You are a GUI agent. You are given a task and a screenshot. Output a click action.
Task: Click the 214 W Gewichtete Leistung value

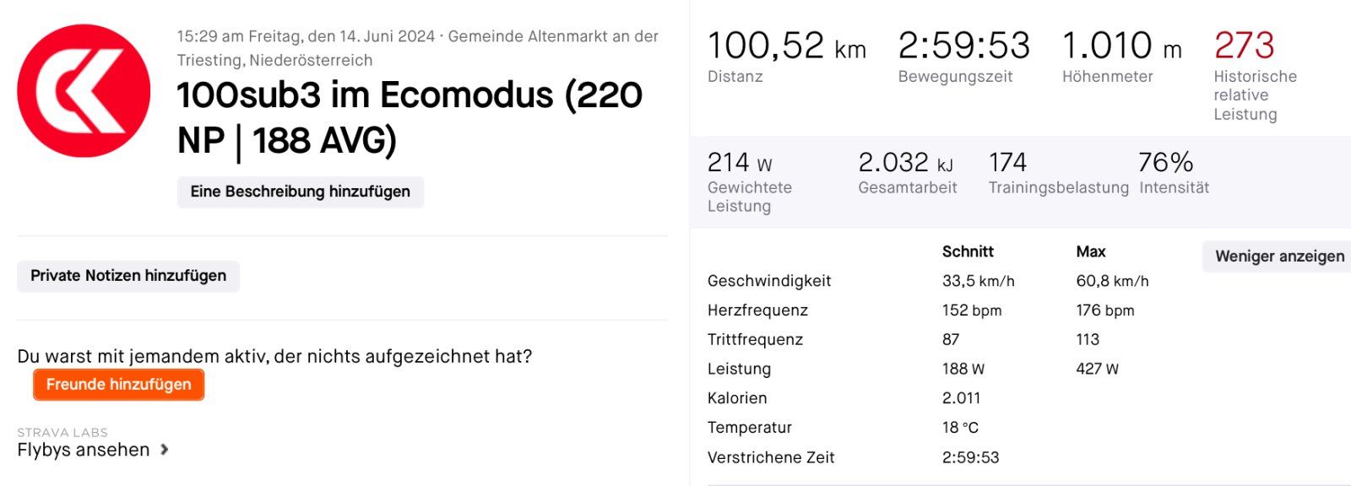tap(740, 162)
